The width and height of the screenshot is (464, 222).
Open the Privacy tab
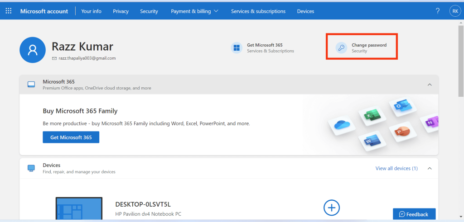click(121, 11)
